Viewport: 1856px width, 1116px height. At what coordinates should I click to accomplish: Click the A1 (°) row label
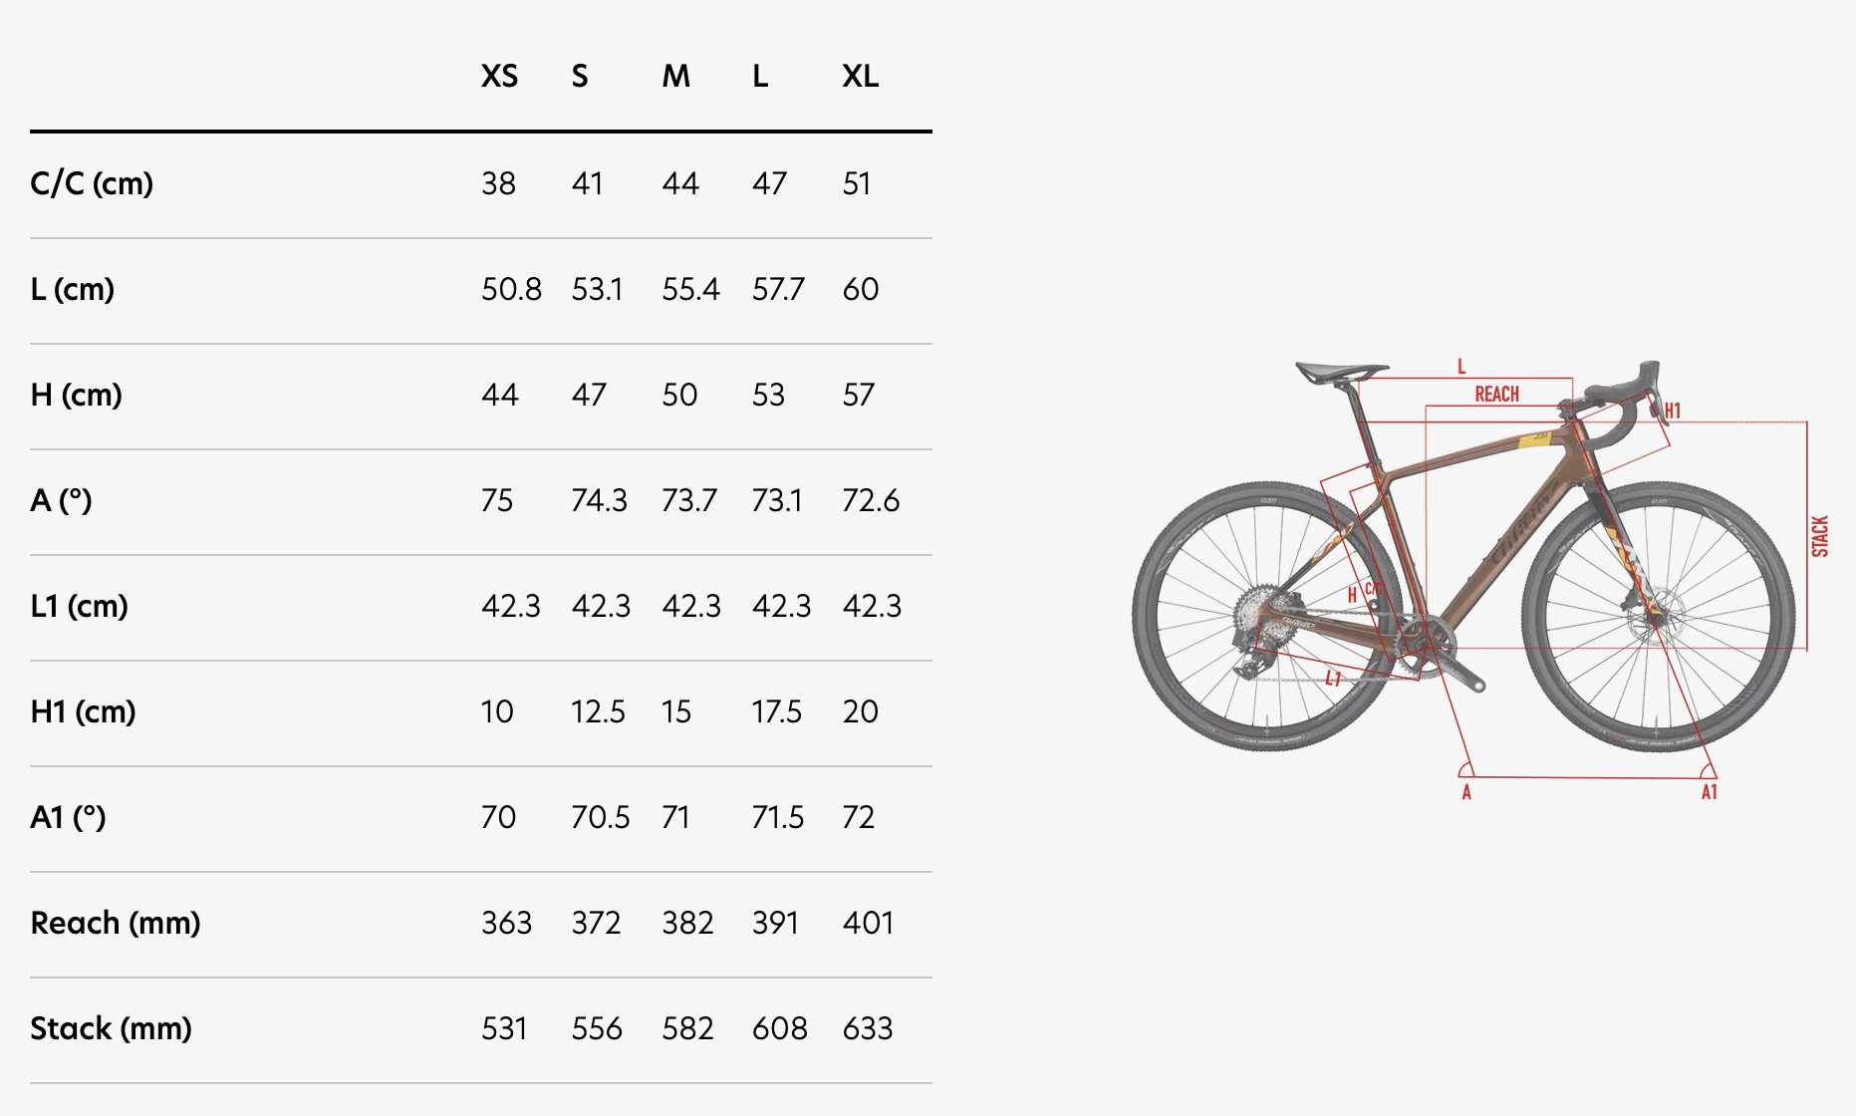click(x=68, y=818)
